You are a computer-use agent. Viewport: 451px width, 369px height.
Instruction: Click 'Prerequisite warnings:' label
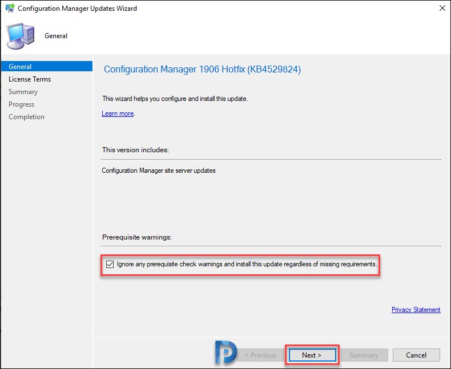coord(137,237)
